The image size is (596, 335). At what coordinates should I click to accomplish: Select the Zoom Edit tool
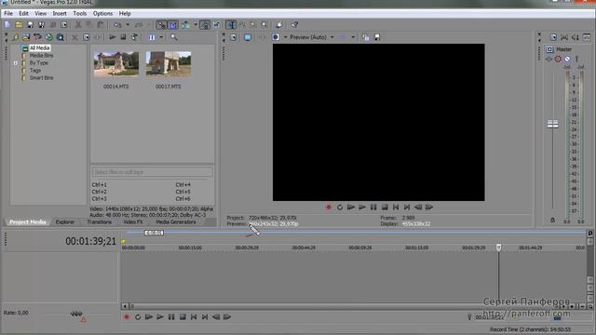point(264,25)
